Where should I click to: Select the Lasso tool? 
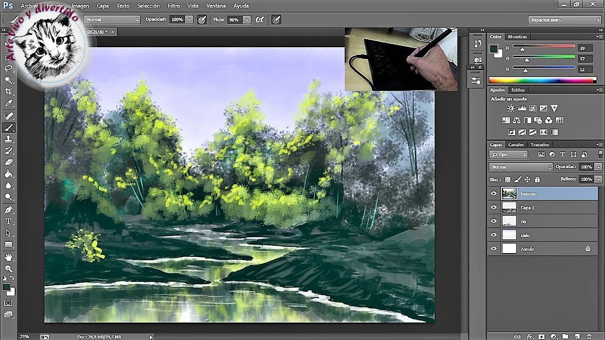tap(9, 68)
